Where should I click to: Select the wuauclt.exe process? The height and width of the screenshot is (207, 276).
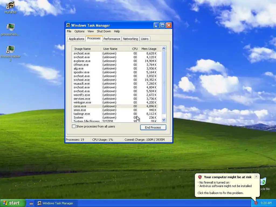(x=115, y=84)
